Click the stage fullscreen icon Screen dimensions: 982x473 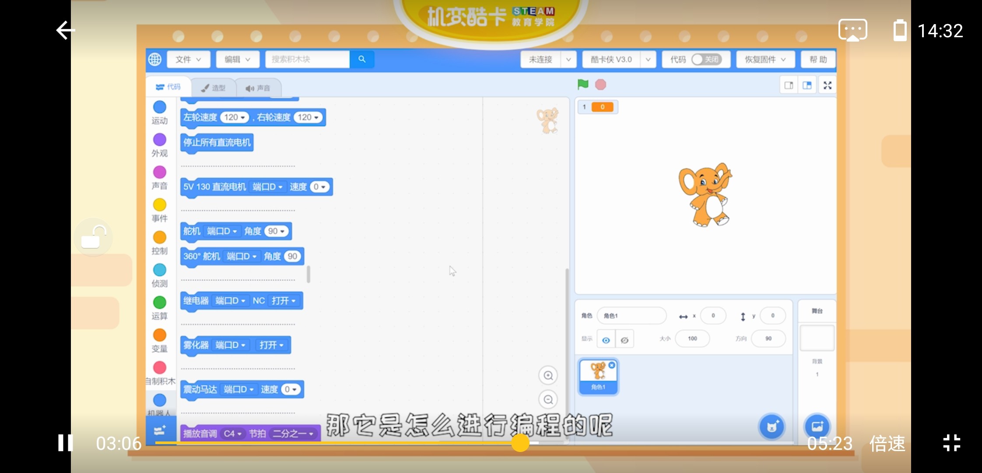827,85
